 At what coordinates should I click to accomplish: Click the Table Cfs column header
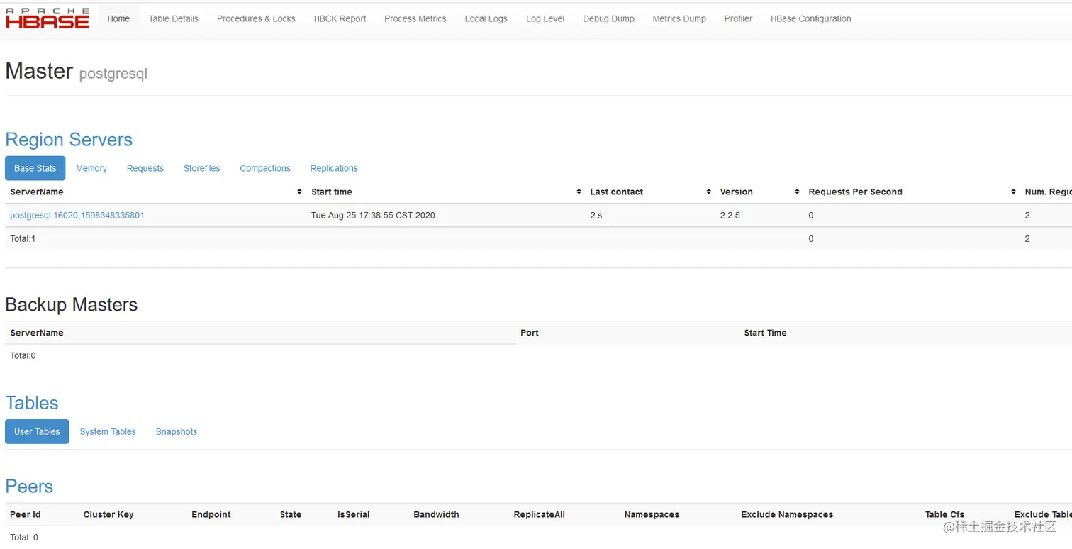click(944, 515)
